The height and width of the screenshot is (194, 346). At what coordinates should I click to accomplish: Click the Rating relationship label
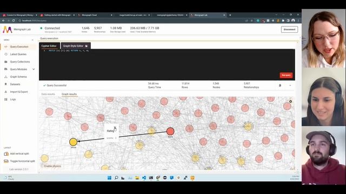(110, 131)
